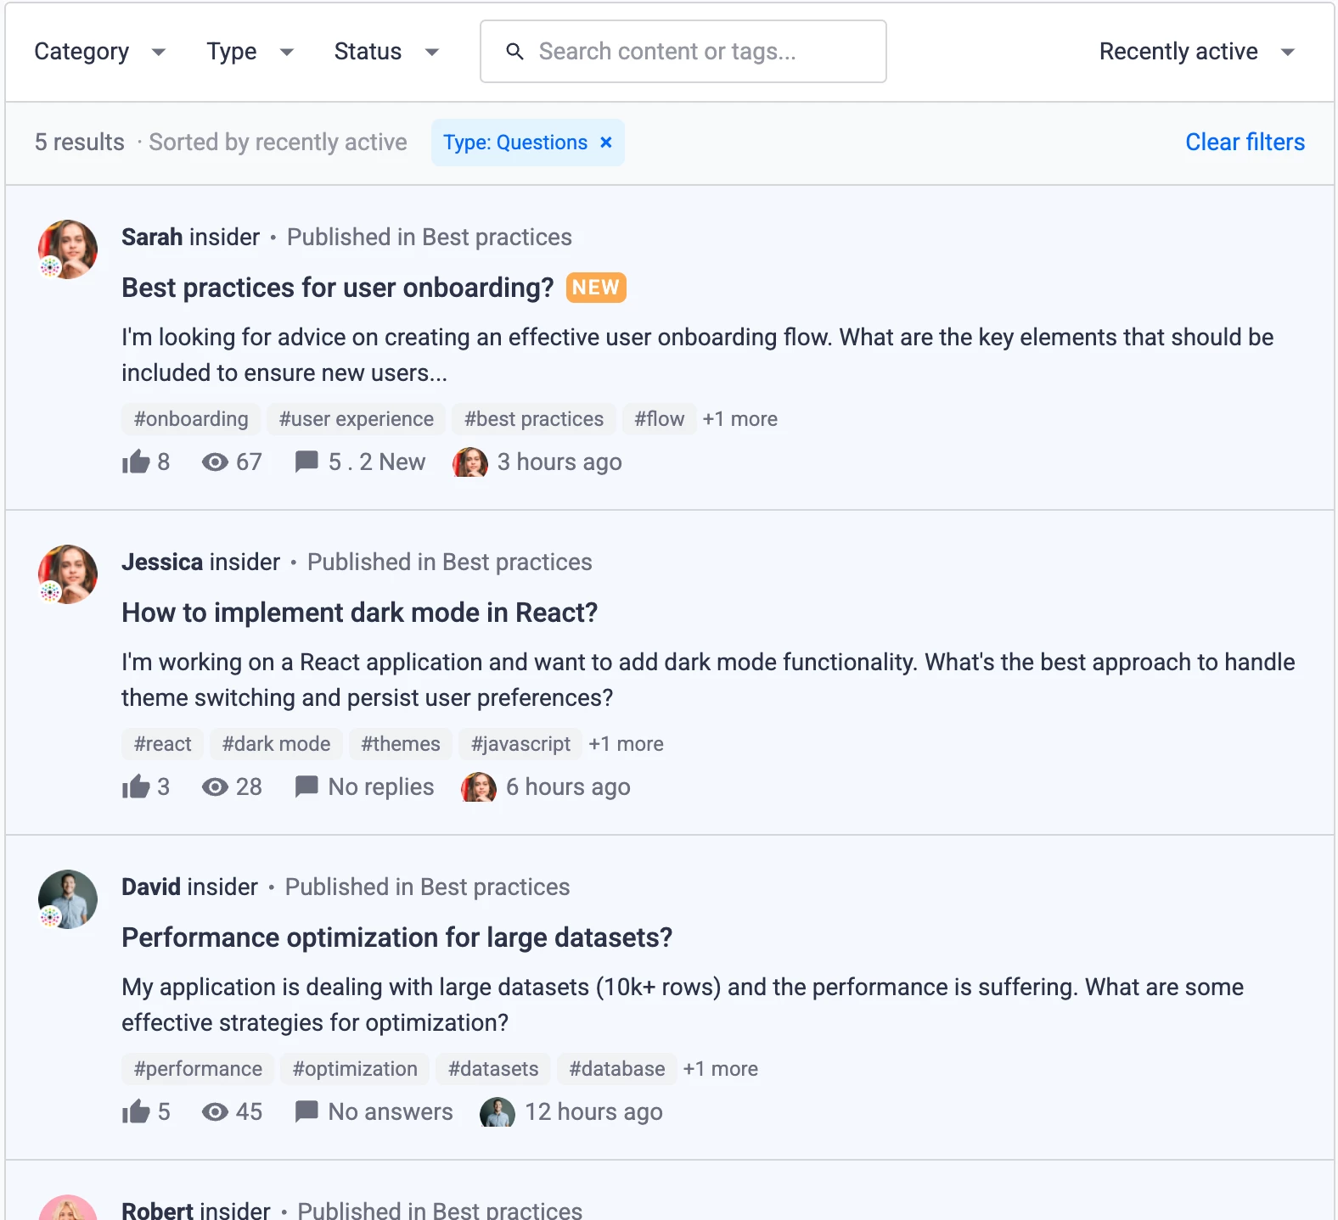Click small avatar next to 12 hours ago
The image size is (1338, 1220).
tap(498, 1112)
